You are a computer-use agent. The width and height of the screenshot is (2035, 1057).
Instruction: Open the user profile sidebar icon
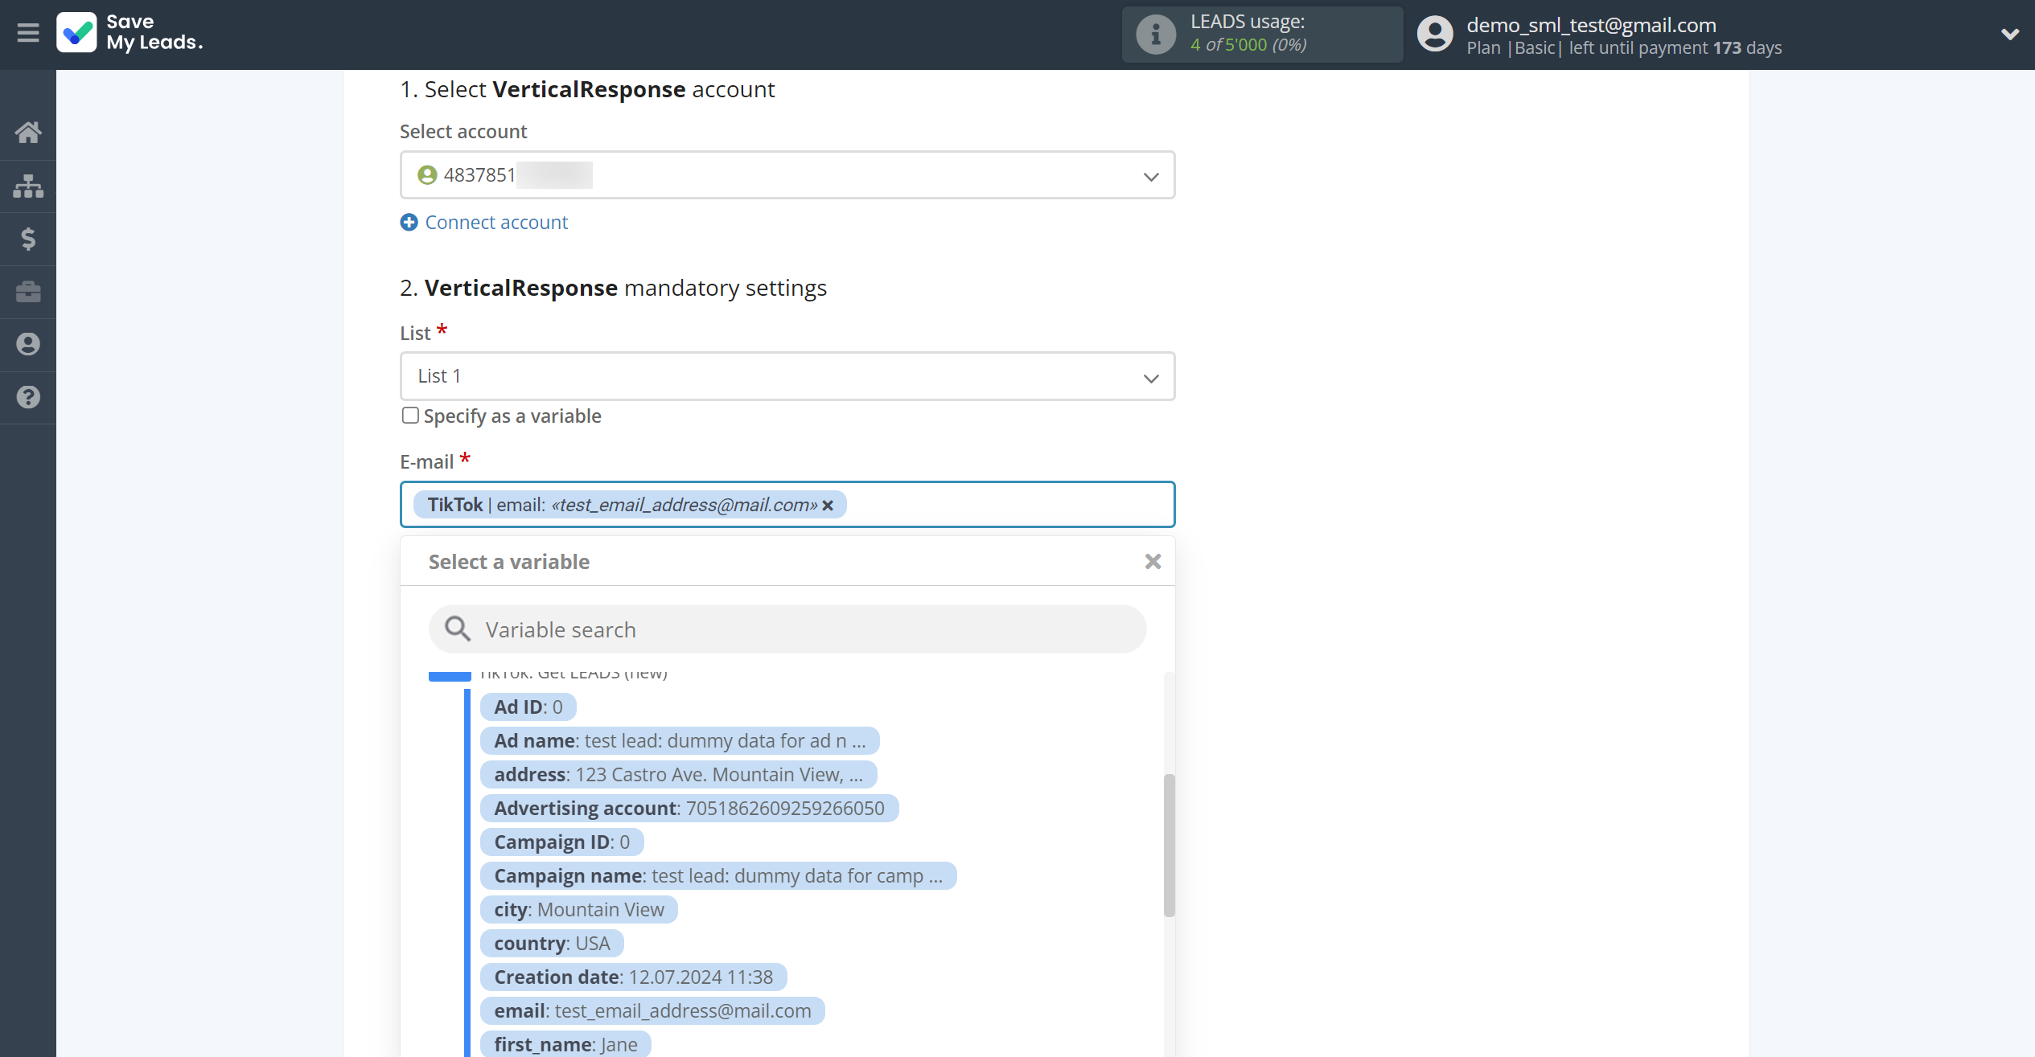pyautogui.click(x=28, y=344)
